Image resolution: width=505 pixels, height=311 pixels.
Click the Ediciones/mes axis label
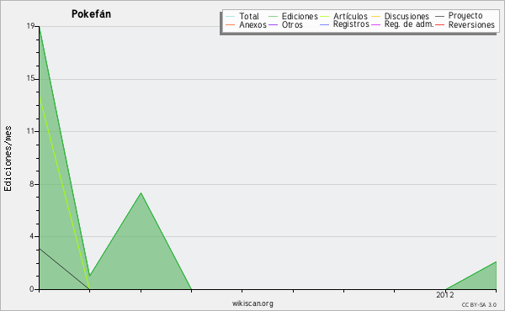[8, 159]
